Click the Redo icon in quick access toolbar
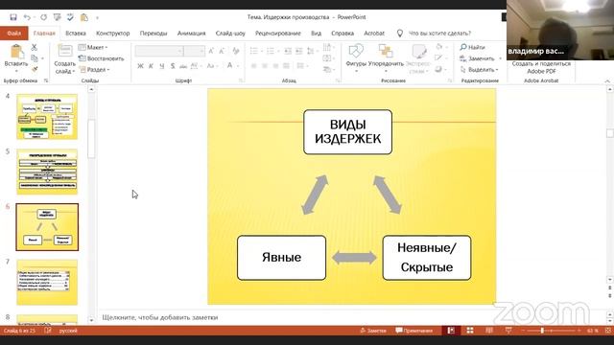Screen dimensions: 614x345 point(43,17)
